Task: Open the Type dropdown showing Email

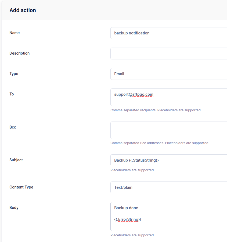Action: coord(168,74)
